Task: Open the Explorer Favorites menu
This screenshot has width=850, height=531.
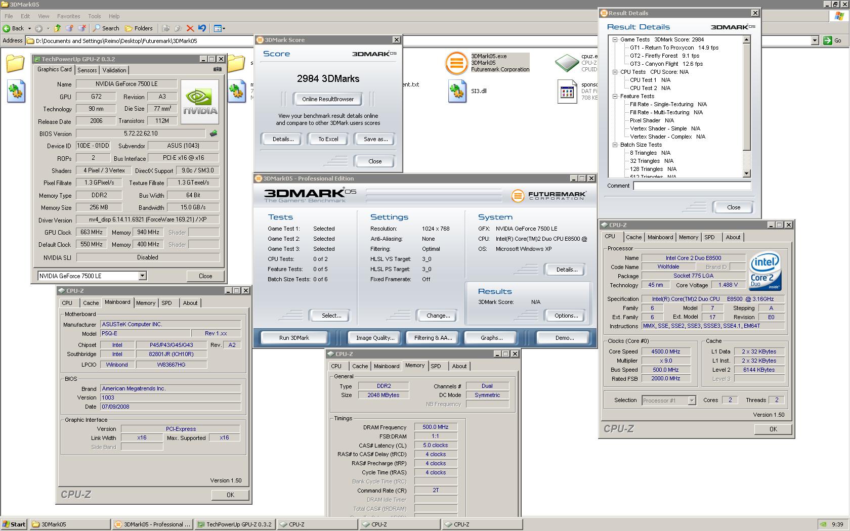Action: click(68, 16)
